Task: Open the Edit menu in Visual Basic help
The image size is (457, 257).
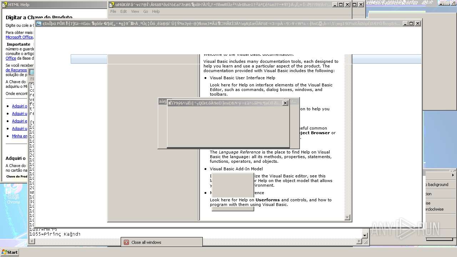Action: (124, 11)
